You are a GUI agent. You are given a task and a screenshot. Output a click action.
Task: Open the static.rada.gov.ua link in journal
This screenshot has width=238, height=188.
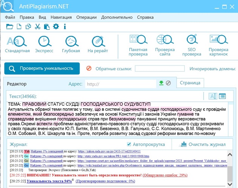pos(113,156)
